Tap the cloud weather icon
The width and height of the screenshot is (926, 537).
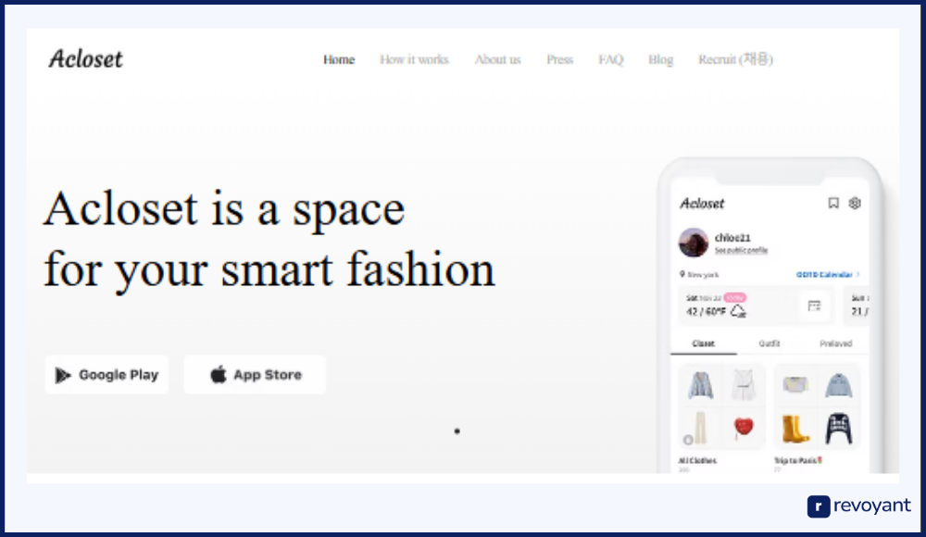pyautogui.click(x=738, y=311)
